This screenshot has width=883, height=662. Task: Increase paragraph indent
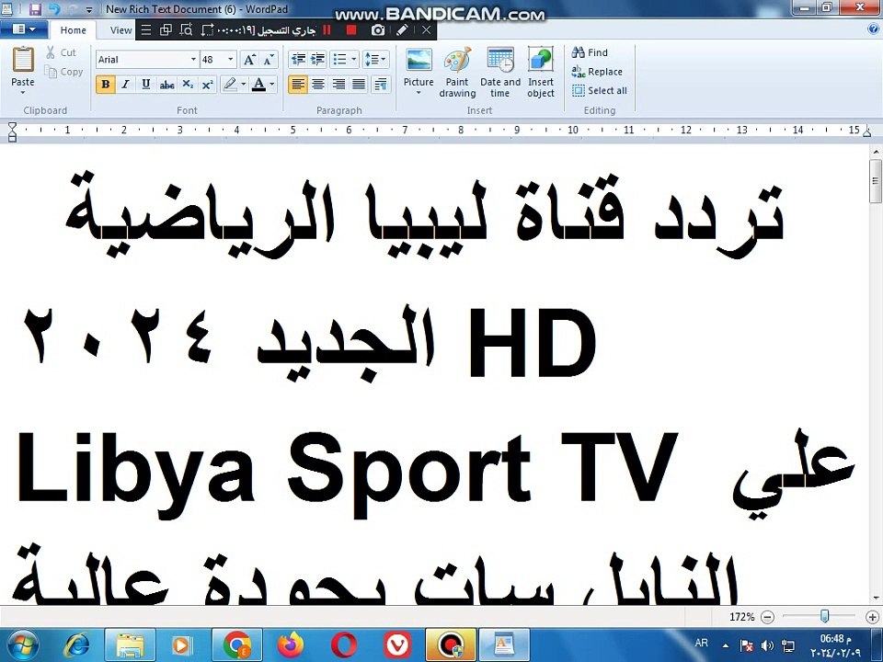317,59
